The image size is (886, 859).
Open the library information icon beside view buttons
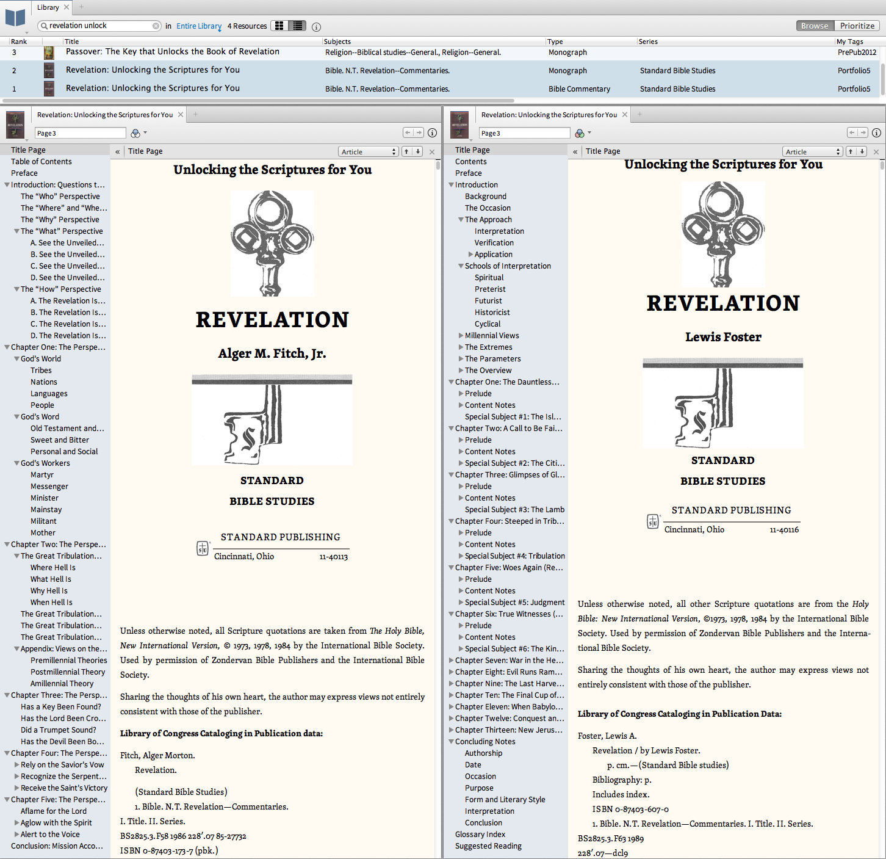[316, 27]
